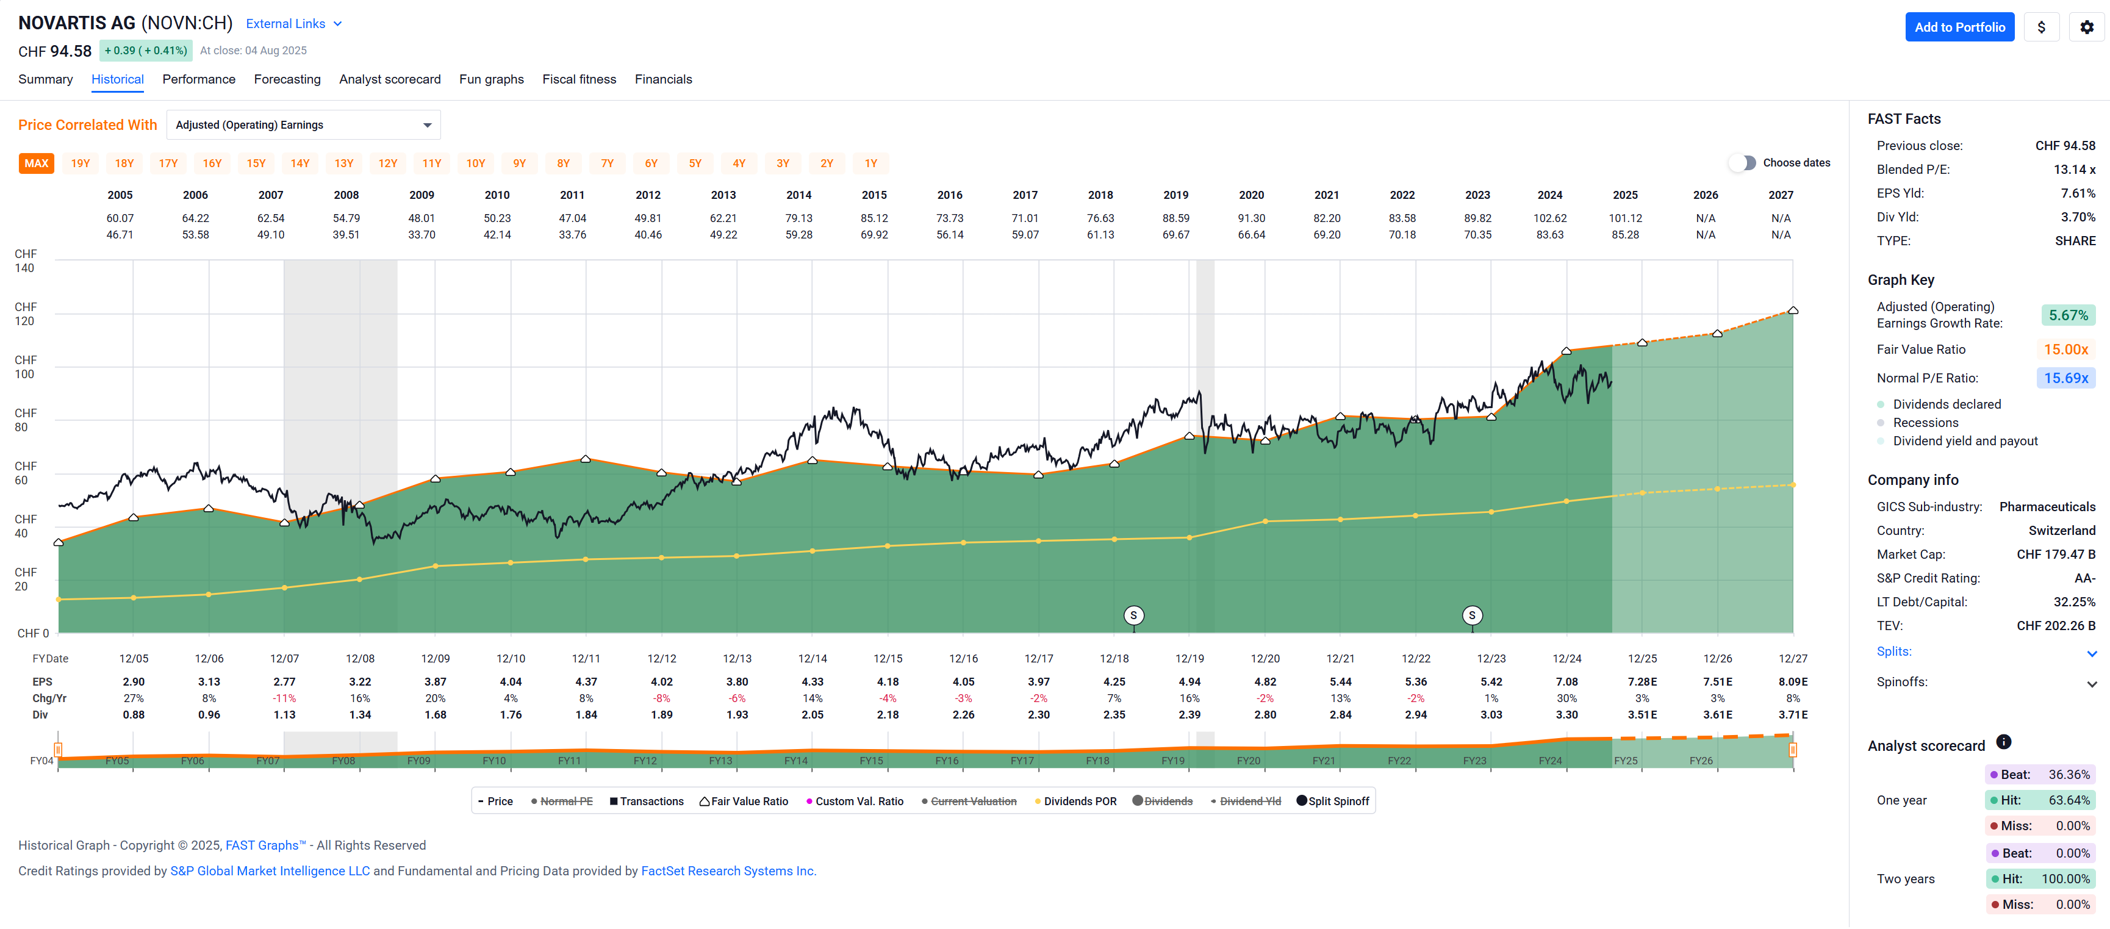Click the FY24 EPS value 7.08

click(1566, 681)
